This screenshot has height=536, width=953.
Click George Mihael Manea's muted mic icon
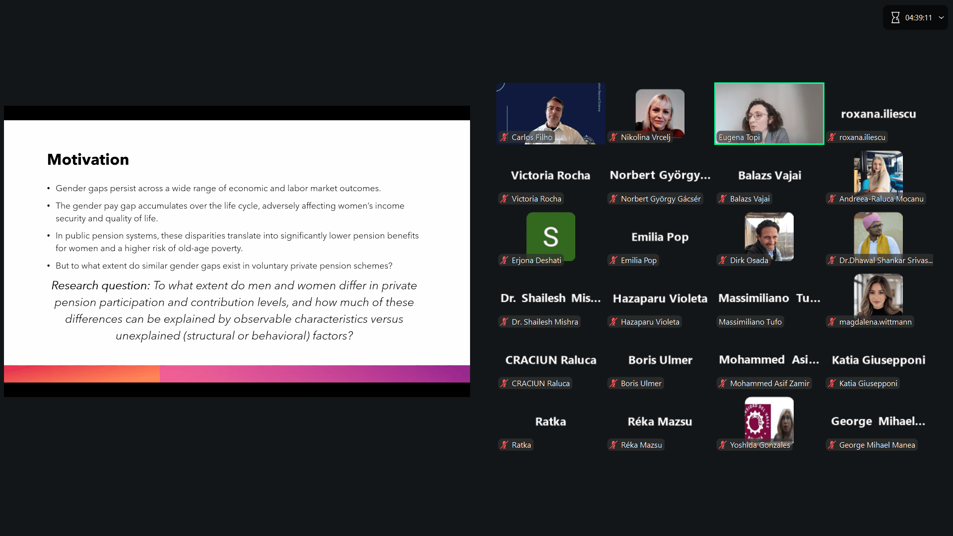pos(832,445)
